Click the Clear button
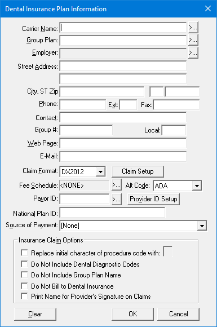217x327 pixels. pyautogui.click(x=35, y=314)
